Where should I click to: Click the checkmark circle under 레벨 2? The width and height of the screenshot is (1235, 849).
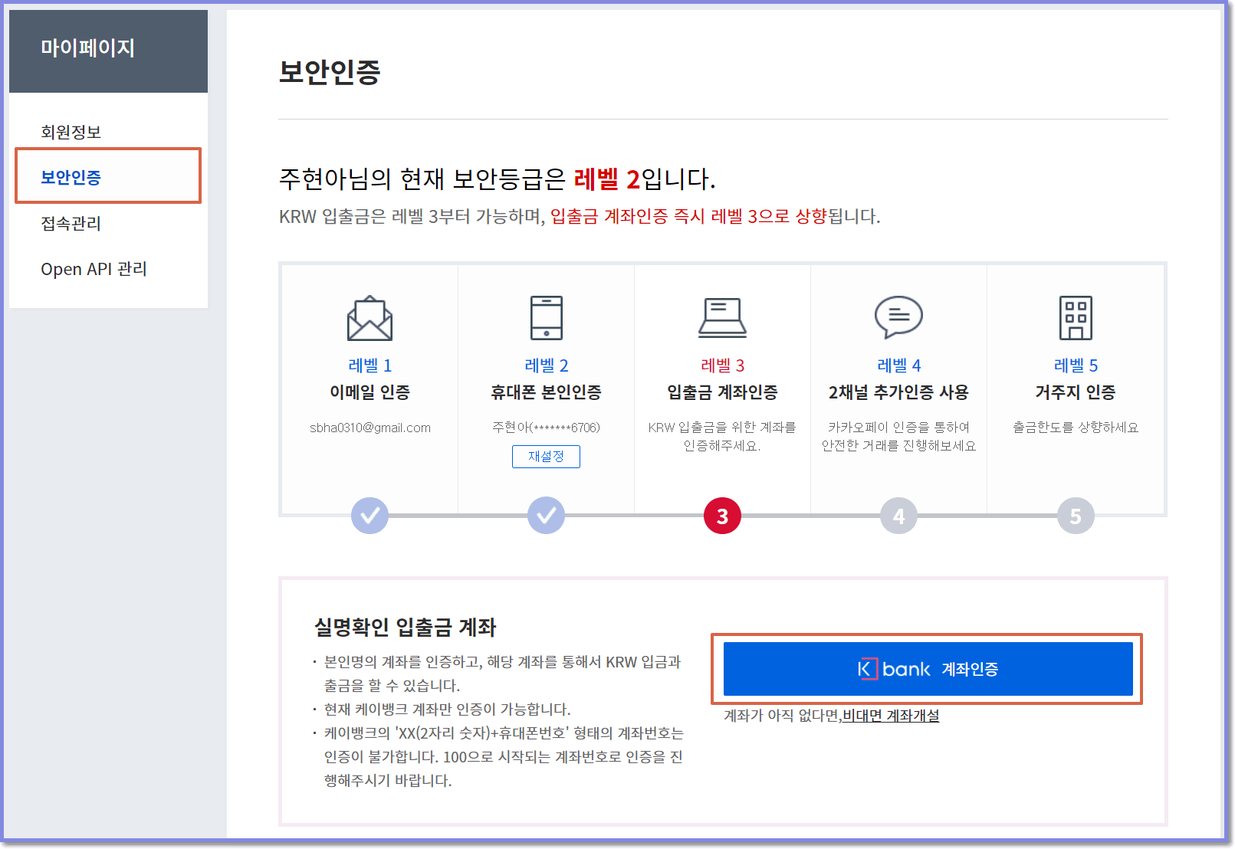tap(547, 516)
